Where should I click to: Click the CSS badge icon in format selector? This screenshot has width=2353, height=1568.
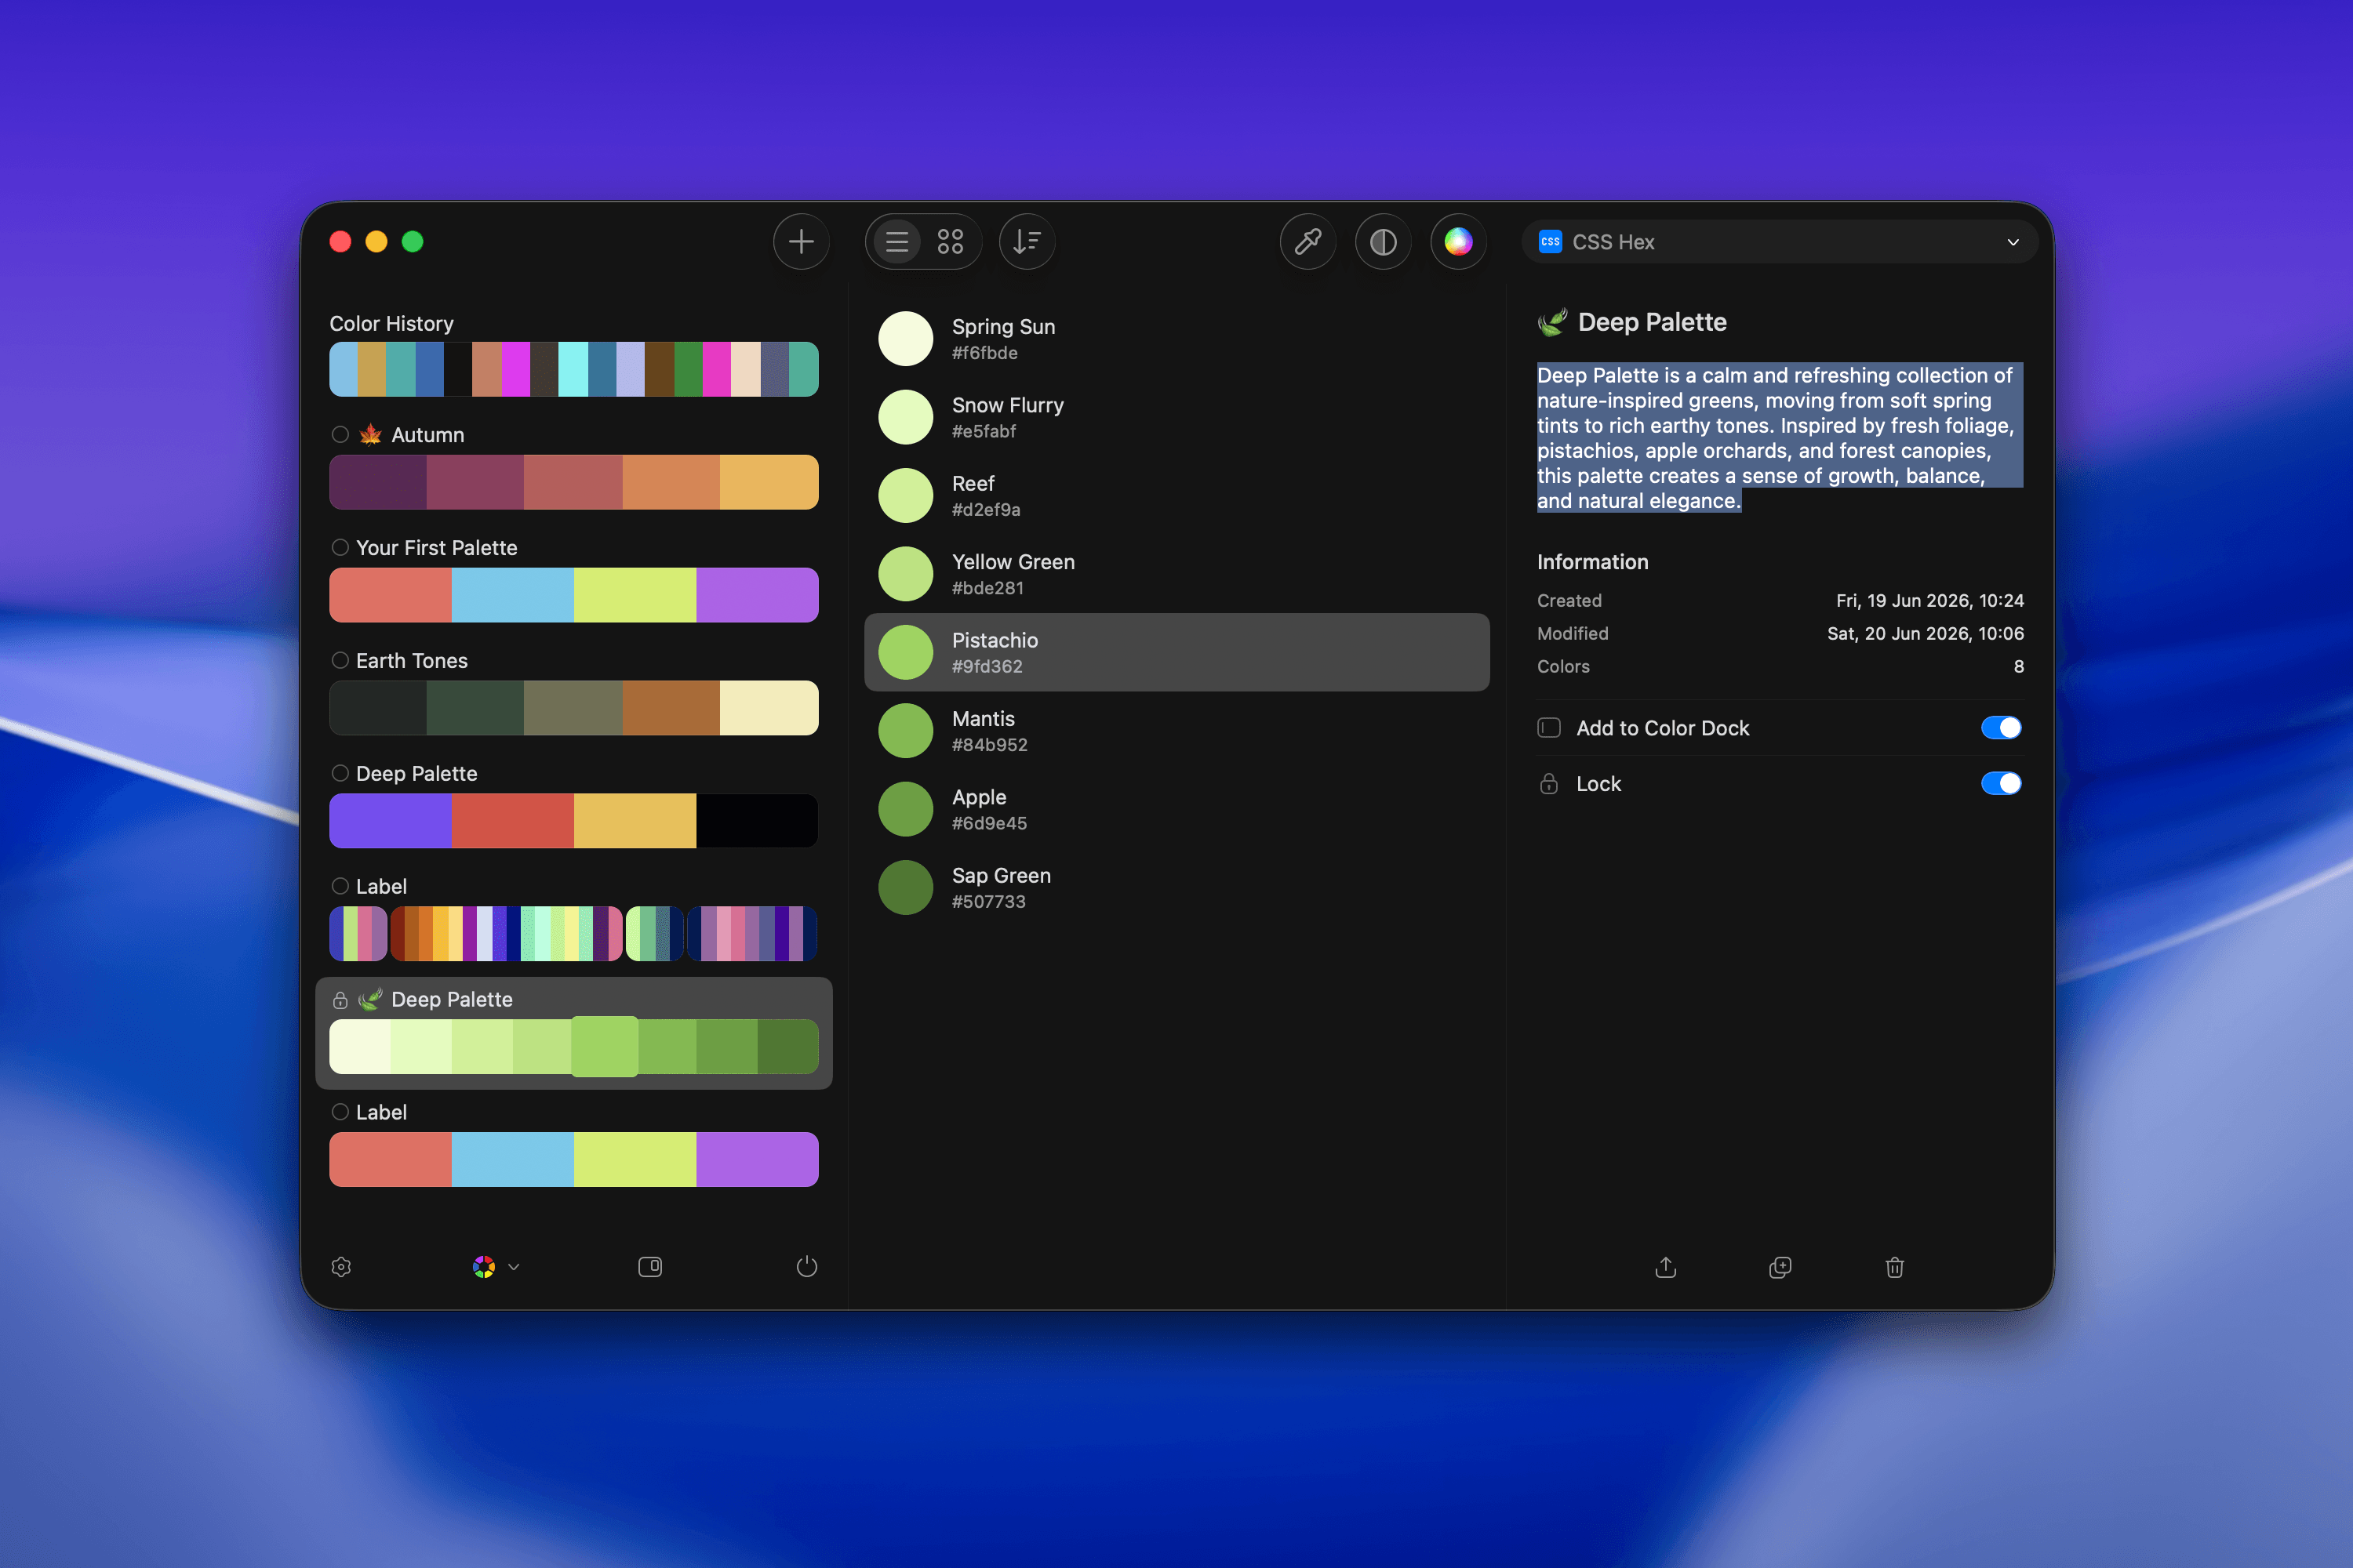pyautogui.click(x=1551, y=242)
